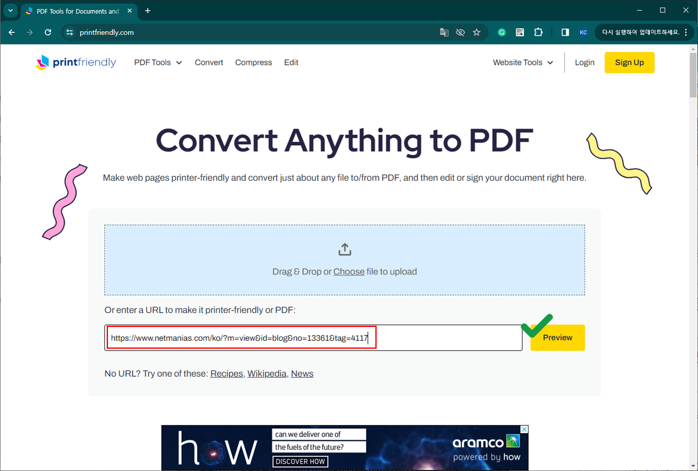This screenshot has height=471, width=698.
Task: Click the browser forward arrow
Action: click(29, 32)
